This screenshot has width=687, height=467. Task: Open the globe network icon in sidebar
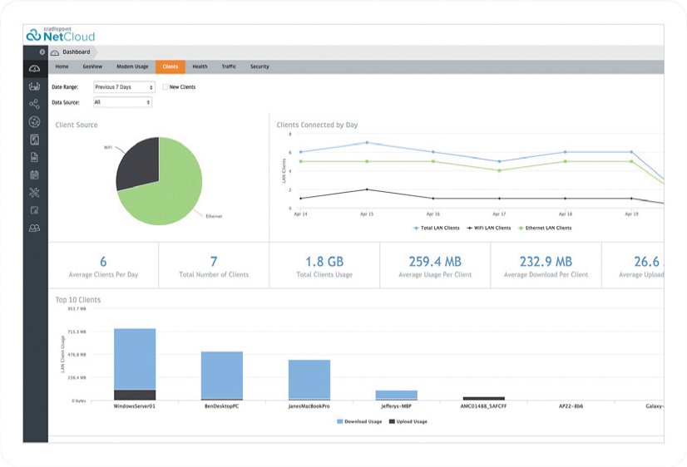(x=34, y=121)
